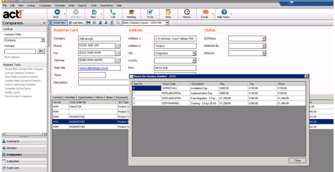Open the Company Field dropdown
Screen dimensions: 335x172
pos(43,40)
